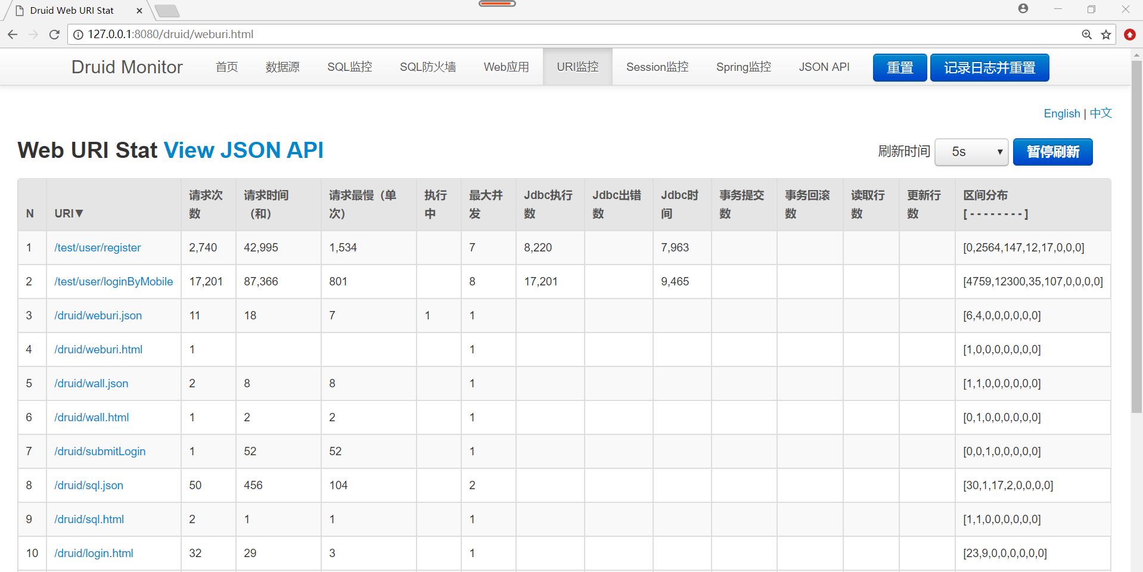Viewport: 1143px width, 572px height.
Task: Open the JSON API menu item
Action: point(824,67)
